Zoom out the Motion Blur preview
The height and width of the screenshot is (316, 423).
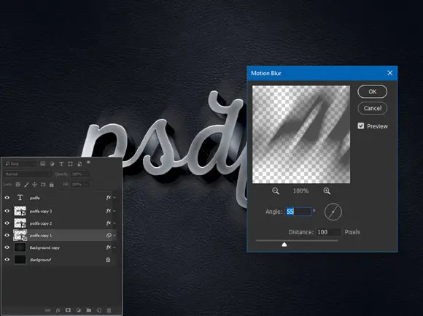tap(276, 191)
